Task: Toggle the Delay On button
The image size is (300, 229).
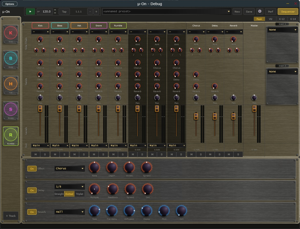Action: (x=32, y=190)
